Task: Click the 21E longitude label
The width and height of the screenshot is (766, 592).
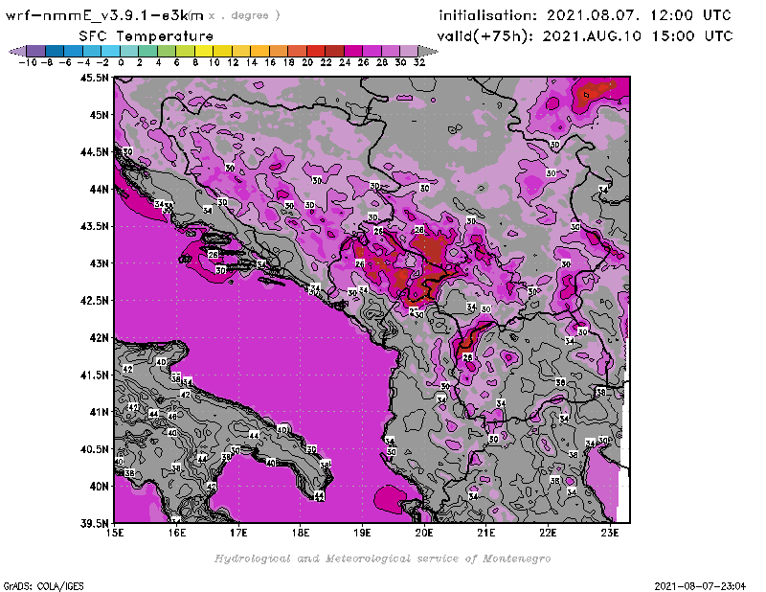Action: pyautogui.click(x=486, y=533)
